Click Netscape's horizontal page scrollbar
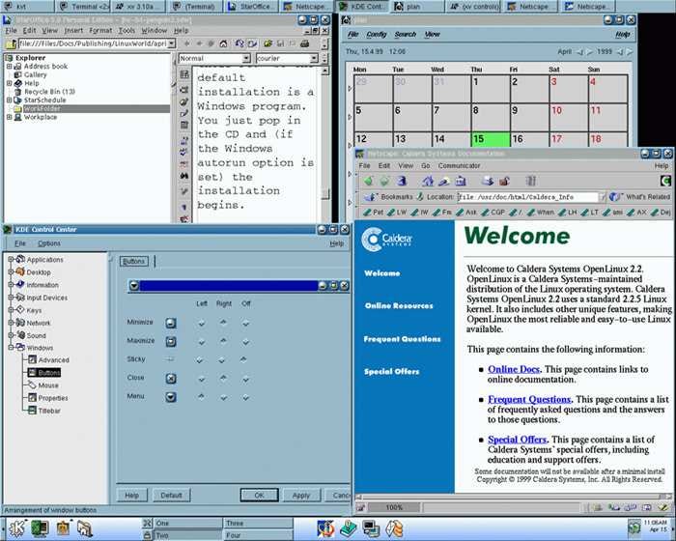 point(512,497)
